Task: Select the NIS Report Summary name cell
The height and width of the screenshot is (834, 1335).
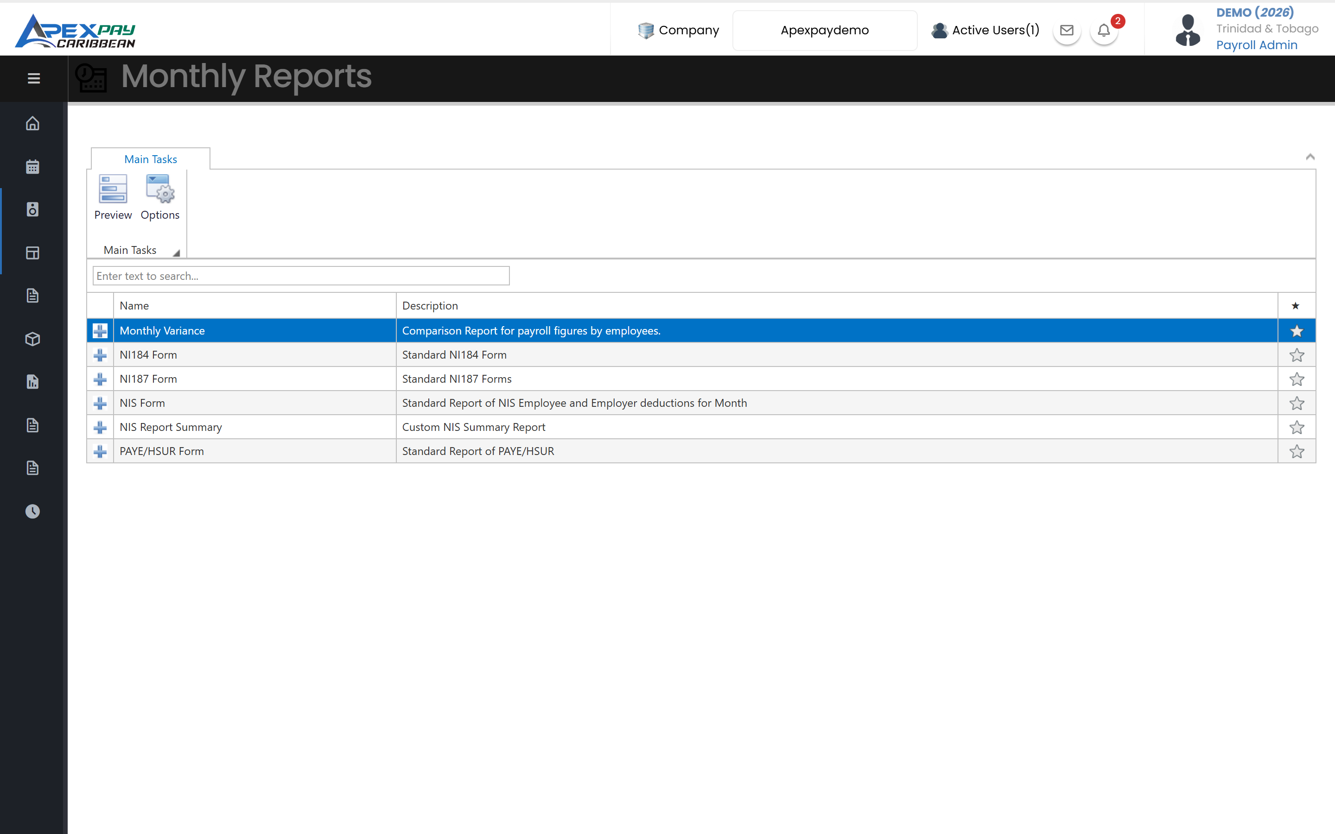Action: click(x=254, y=428)
